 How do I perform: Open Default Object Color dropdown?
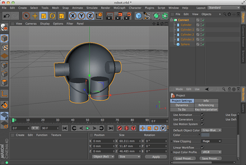coord(211,130)
